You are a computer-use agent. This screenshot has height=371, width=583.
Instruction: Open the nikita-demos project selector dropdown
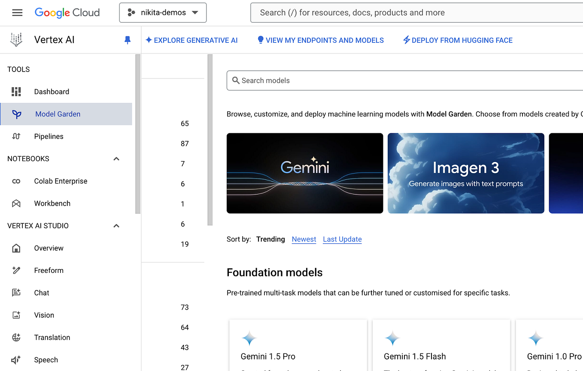point(163,12)
